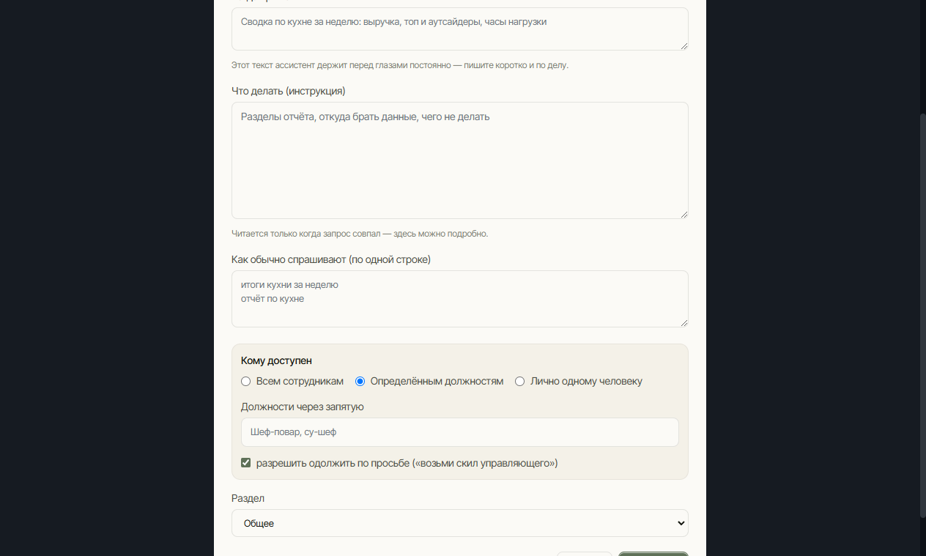
Task: Pick the "Лично одному человеку" radio option
Action: click(x=520, y=382)
